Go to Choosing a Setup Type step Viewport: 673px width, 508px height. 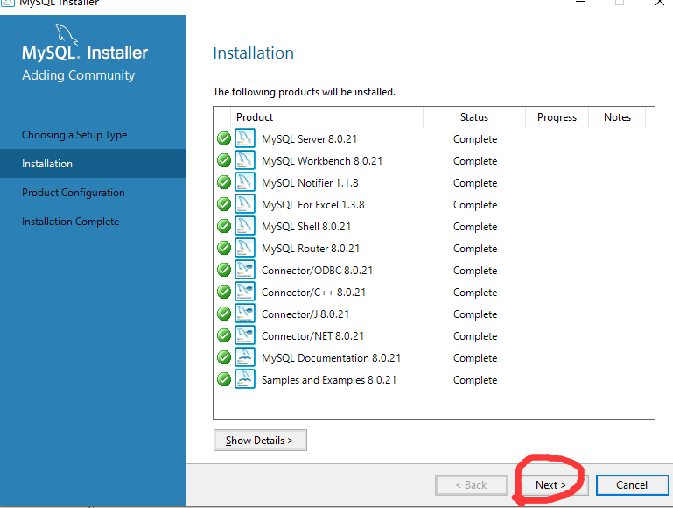pyautogui.click(x=74, y=135)
